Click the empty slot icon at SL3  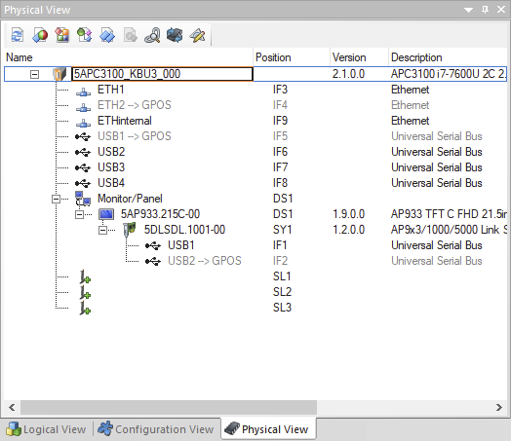pyautogui.click(x=85, y=308)
